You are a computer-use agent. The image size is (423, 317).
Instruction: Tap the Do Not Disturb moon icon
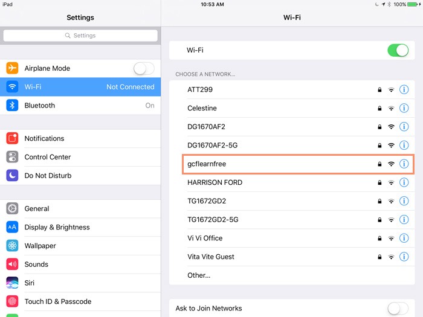13,176
